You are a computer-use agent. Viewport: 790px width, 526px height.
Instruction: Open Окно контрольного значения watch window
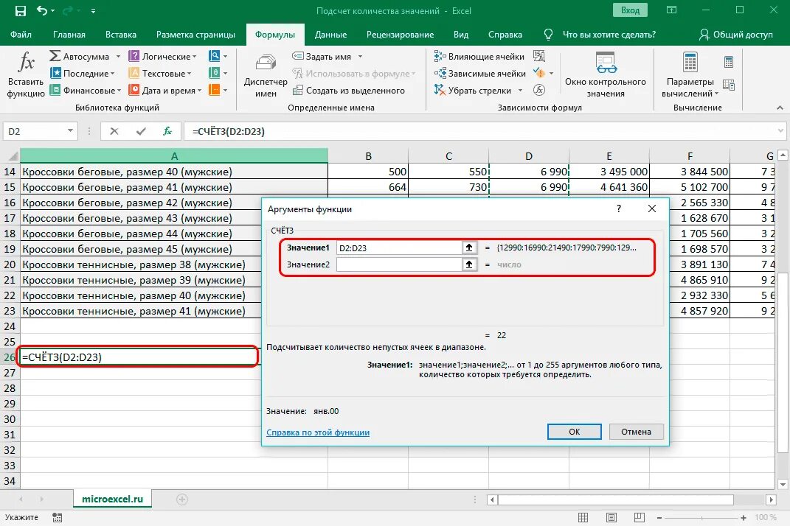pos(605,74)
